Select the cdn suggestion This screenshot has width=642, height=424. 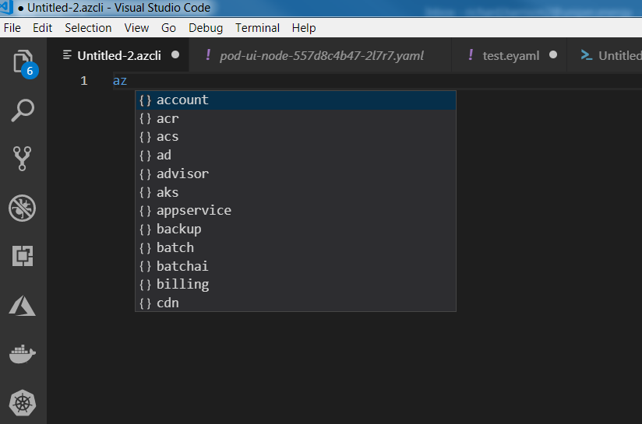[x=295, y=303]
